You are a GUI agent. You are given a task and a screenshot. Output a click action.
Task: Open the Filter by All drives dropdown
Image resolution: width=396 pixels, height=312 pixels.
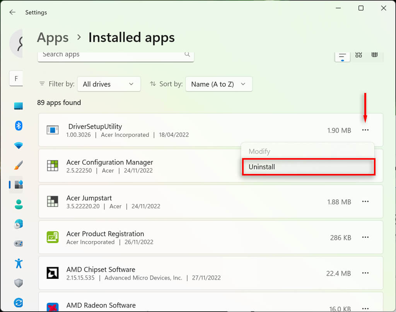point(109,84)
